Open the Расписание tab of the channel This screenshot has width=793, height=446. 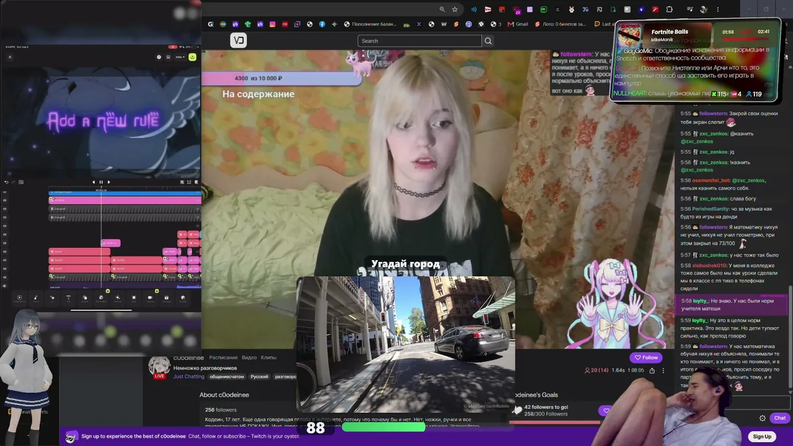pos(223,357)
